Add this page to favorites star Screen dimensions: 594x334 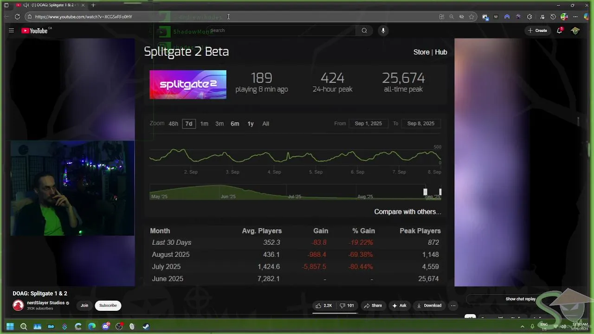tap(471, 17)
